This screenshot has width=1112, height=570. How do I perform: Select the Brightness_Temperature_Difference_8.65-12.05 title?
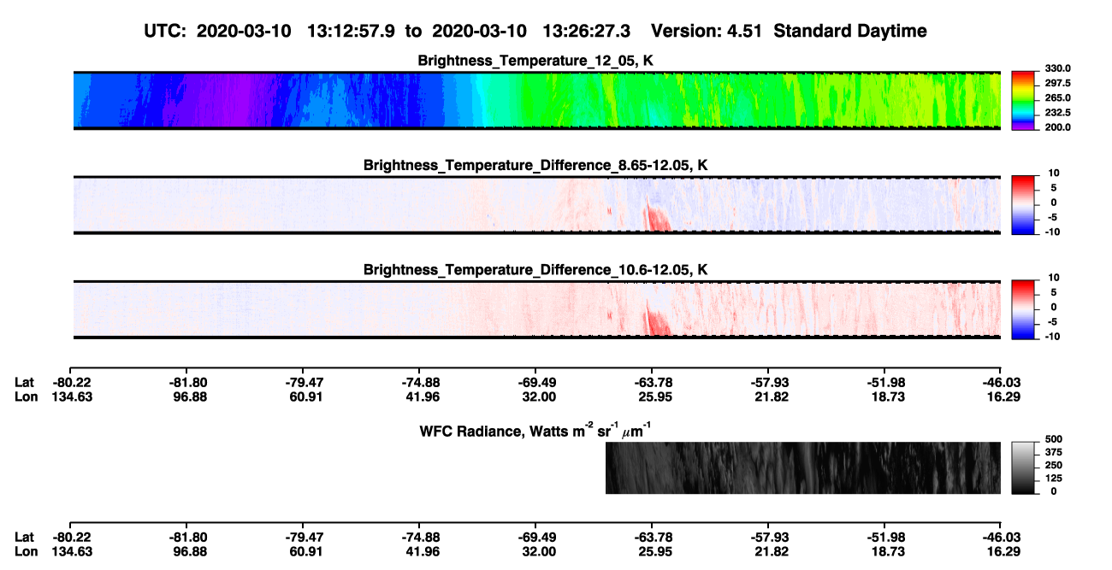(x=535, y=165)
